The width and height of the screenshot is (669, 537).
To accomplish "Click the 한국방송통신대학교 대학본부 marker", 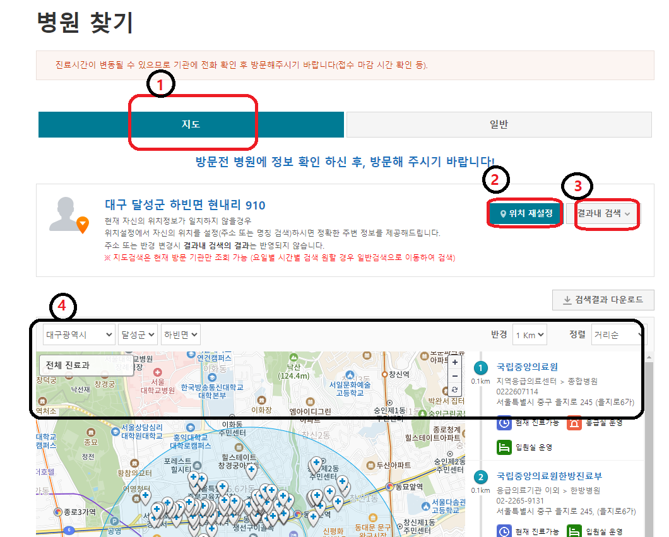I will coord(212,377).
